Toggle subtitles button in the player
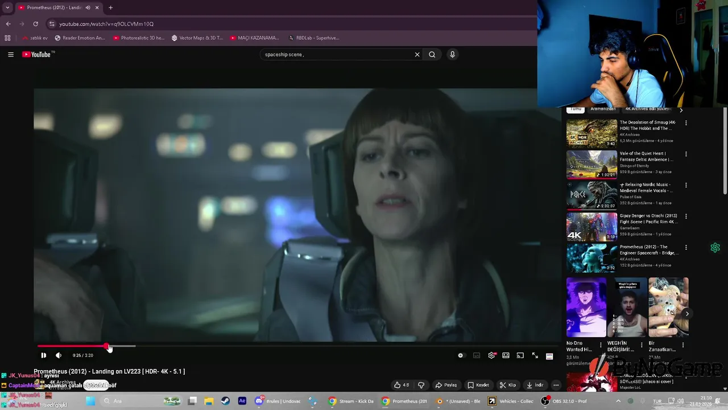Image resolution: width=728 pixels, height=410 pixels. pyautogui.click(x=477, y=355)
